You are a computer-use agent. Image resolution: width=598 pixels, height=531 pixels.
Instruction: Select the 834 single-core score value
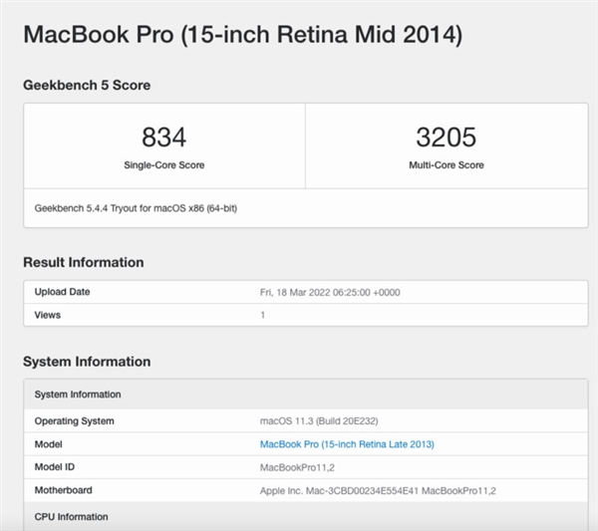(164, 136)
